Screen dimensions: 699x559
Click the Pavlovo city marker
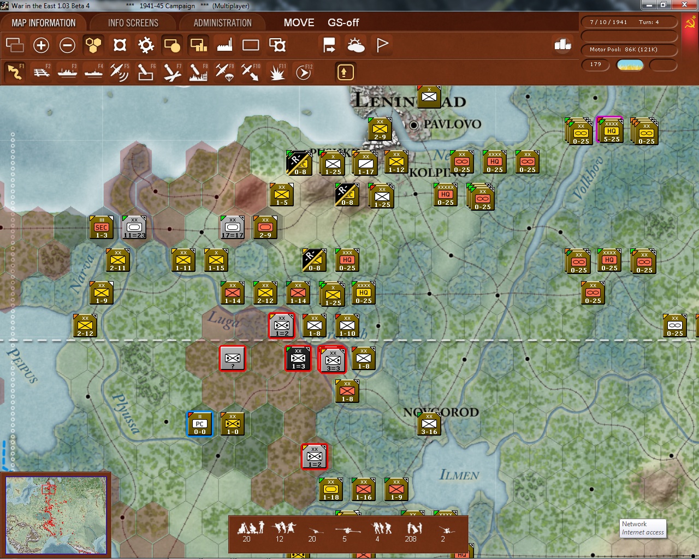pos(414,125)
